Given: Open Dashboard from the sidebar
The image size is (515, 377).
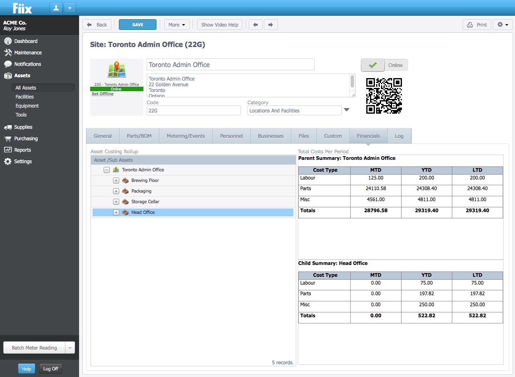Looking at the screenshot, I should (25, 41).
